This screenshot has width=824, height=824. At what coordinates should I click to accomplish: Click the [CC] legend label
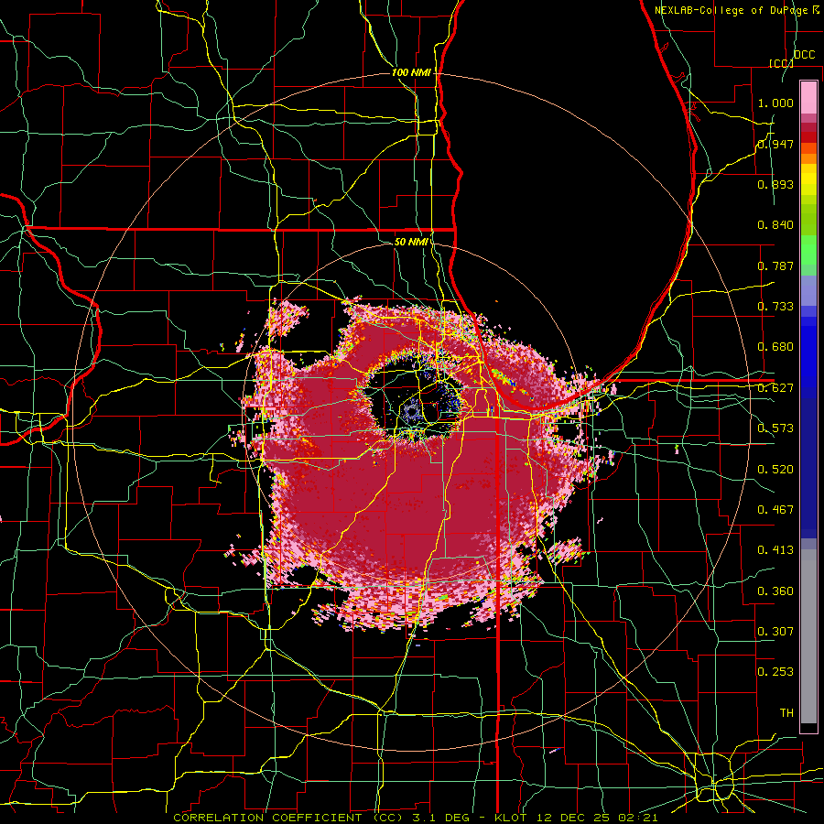[x=781, y=63]
